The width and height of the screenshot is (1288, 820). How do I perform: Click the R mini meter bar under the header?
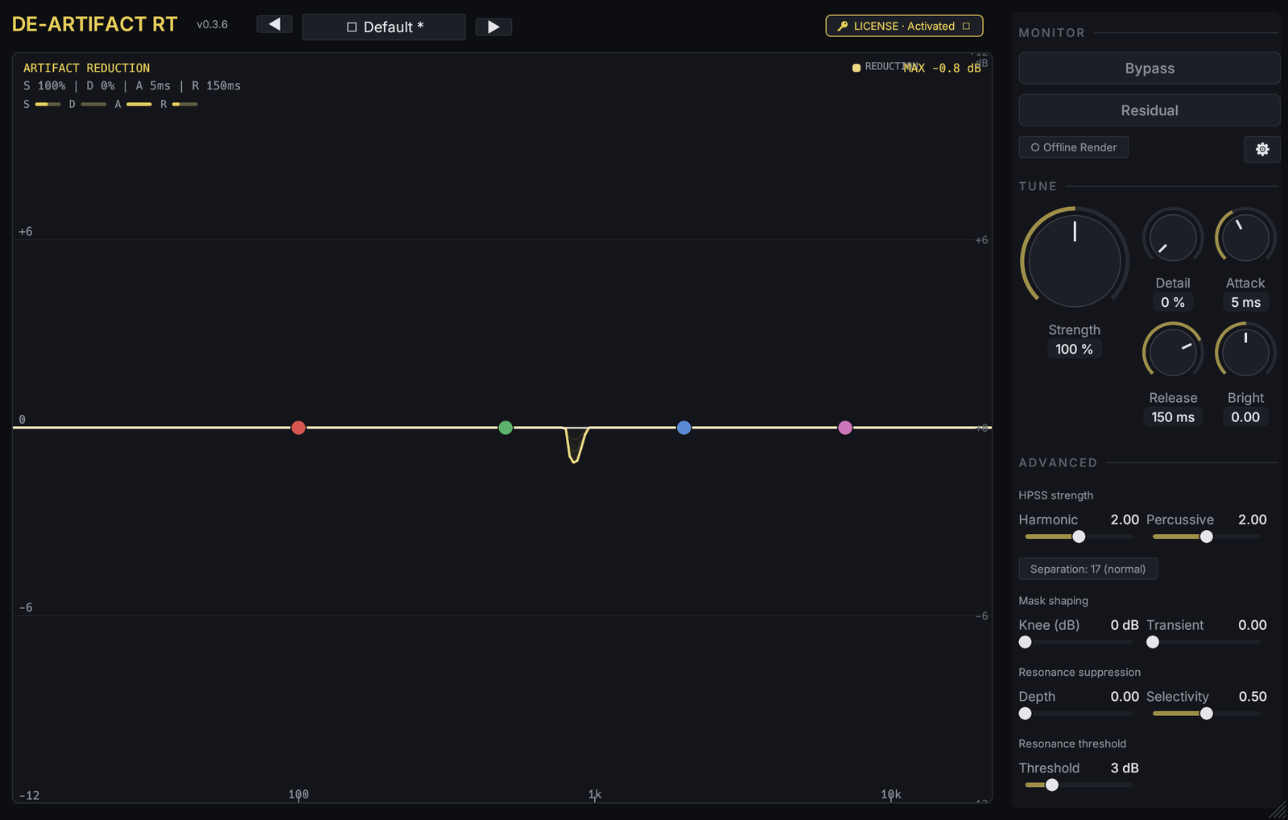coord(185,105)
